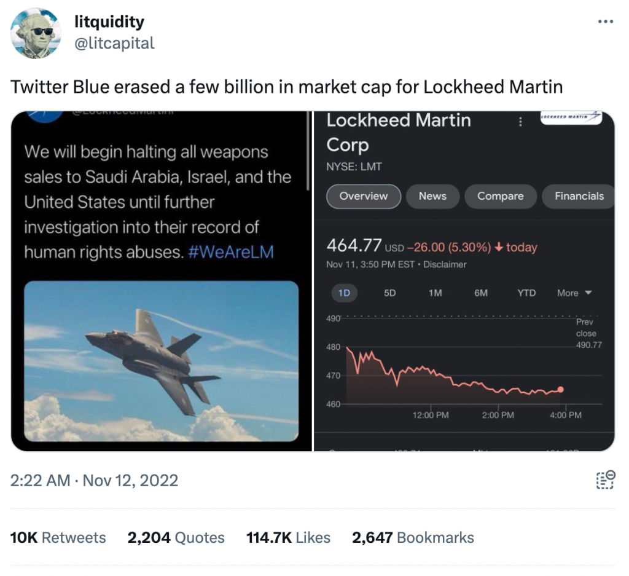The width and height of the screenshot is (629, 576).
Task: Open the Compare tab
Action: point(500,196)
